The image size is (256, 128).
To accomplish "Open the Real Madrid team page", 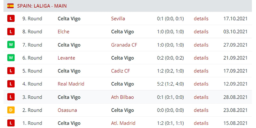I will pyautogui.click(x=71, y=84).
